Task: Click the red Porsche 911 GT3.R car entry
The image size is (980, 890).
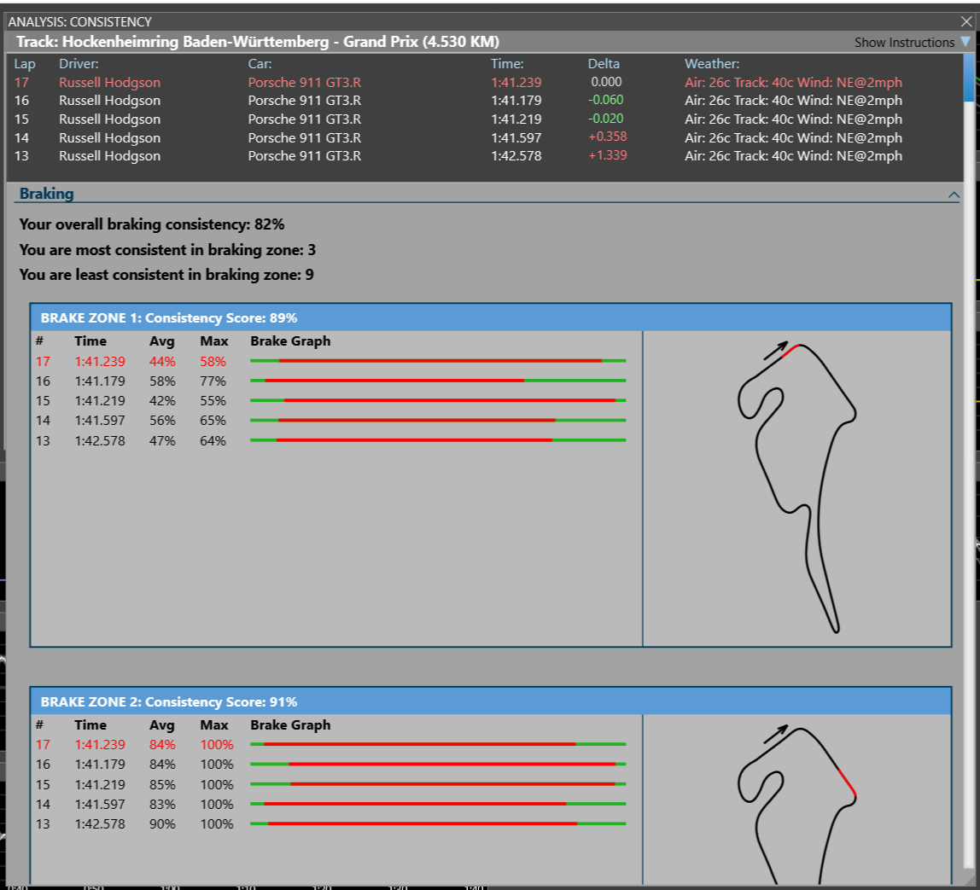Action: coord(305,83)
